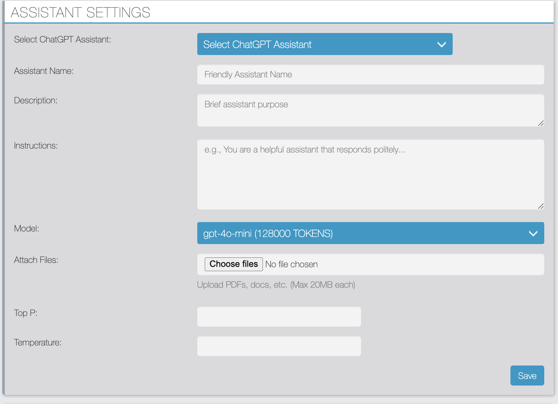Click the Upload PDFs help text
Viewport: 558px width, 404px height.
click(x=276, y=285)
